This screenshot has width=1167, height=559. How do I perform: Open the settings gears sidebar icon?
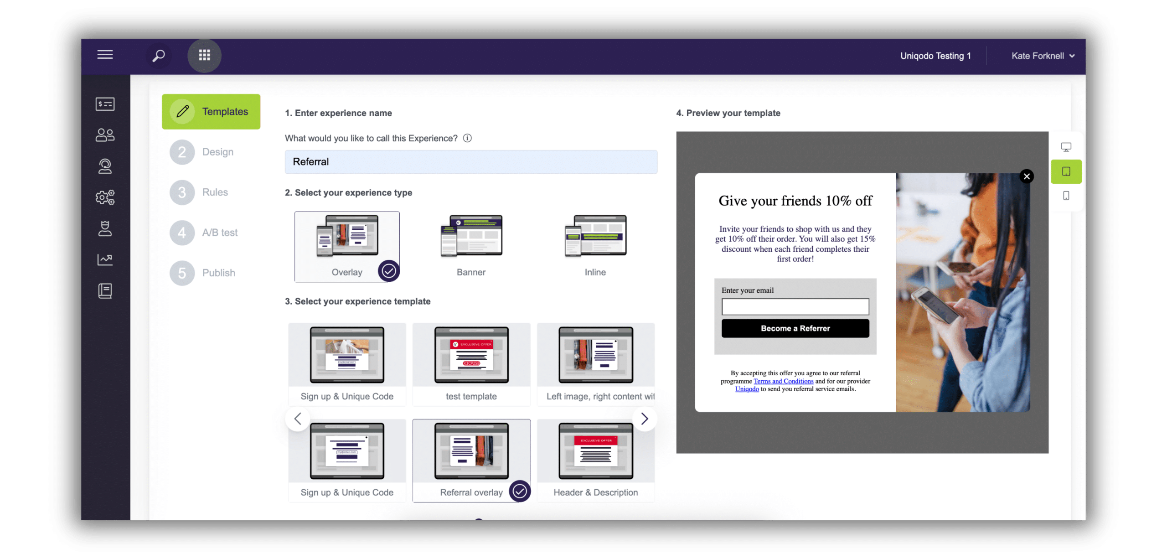(x=105, y=197)
